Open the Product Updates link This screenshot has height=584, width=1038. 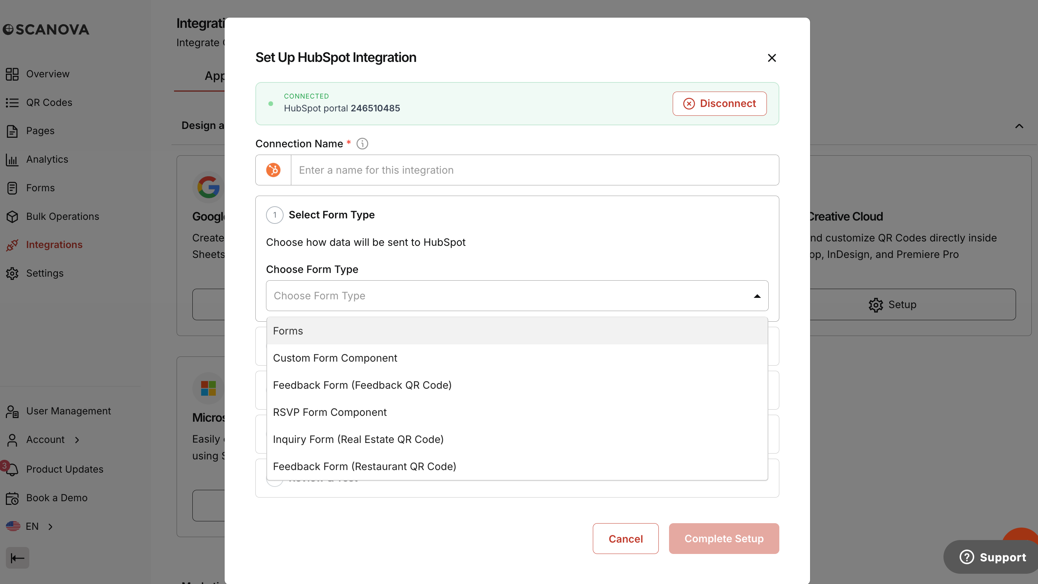click(x=64, y=470)
